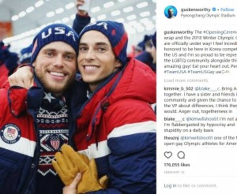Open kimmie_b_902 commenter profile
The height and width of the screenshot is (194, 237).
click(179, 89)
